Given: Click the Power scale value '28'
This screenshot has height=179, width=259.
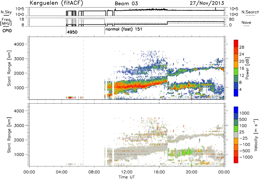Looking at the screenshot, I should (242, 47).
